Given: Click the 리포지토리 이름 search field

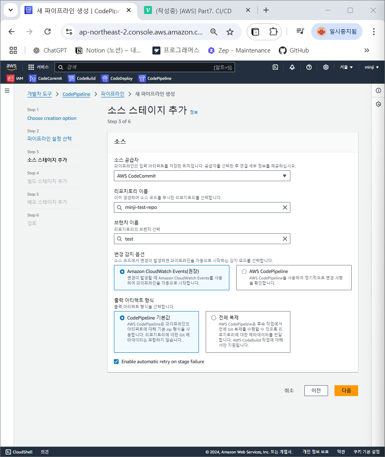Looking at the screenshot, I should tap(202, 208).
